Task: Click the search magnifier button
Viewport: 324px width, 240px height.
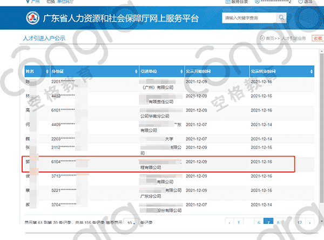Action: coord(281,18)
